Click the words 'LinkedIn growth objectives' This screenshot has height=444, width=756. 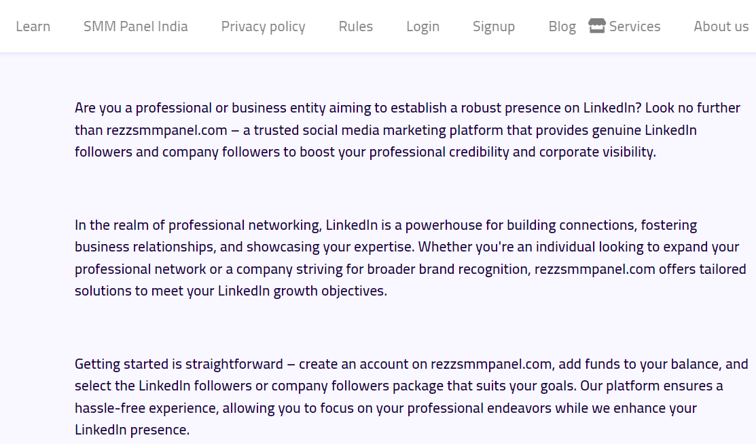302,291
